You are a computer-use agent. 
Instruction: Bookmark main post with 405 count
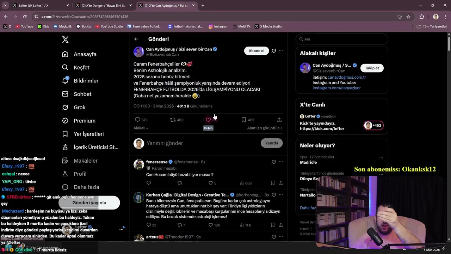click(x=244, y=120)
